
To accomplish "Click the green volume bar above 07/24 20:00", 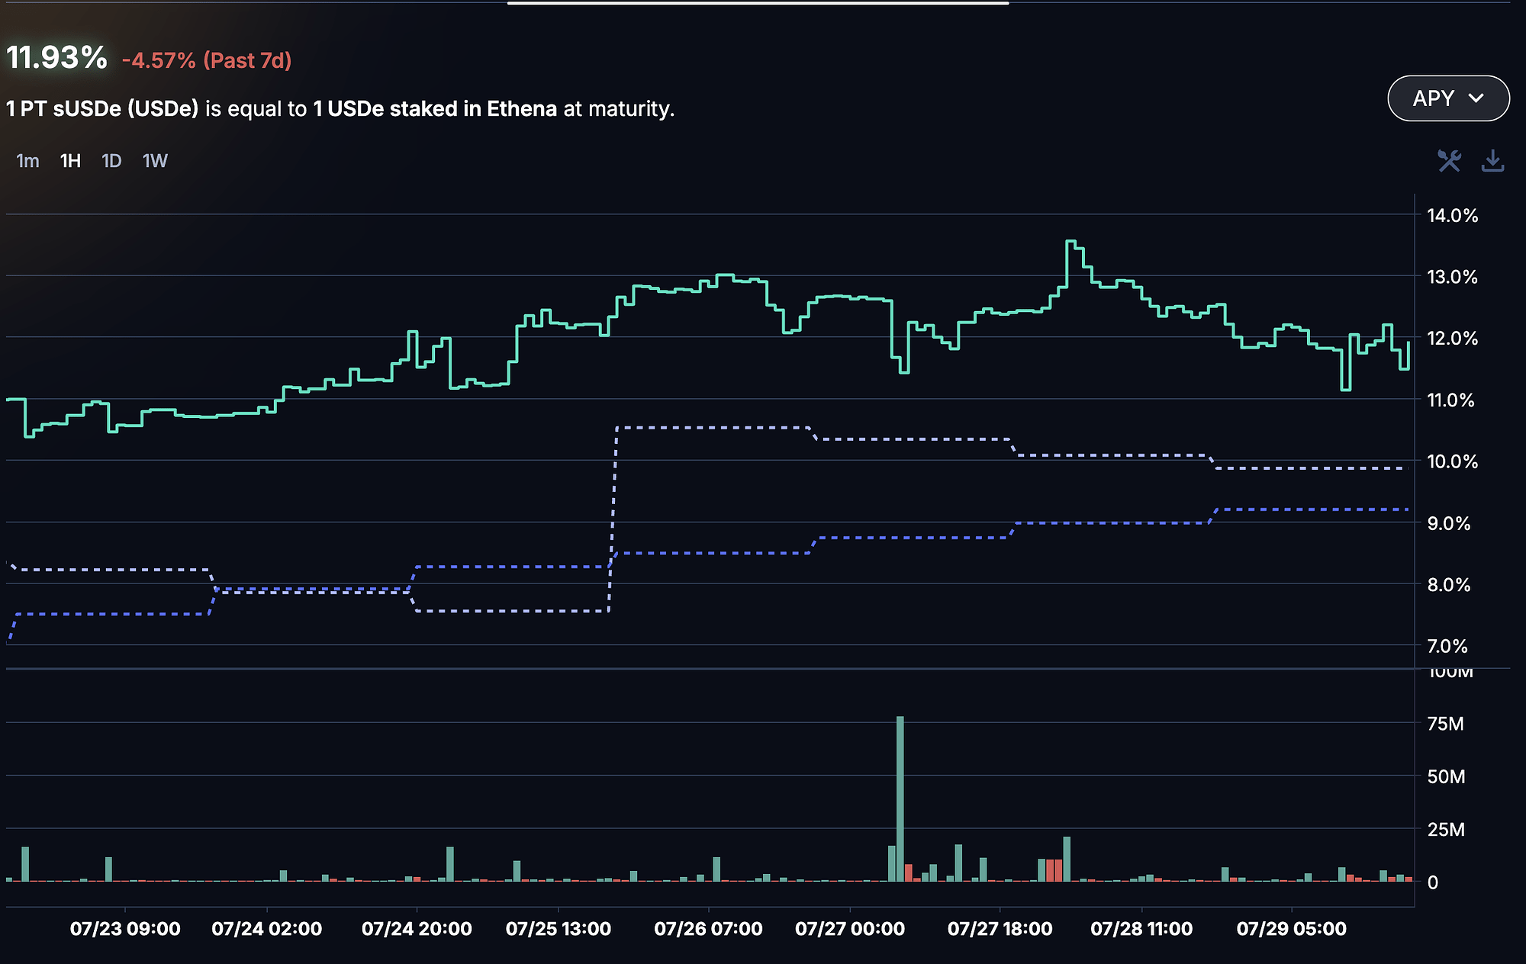I will 450,864.
